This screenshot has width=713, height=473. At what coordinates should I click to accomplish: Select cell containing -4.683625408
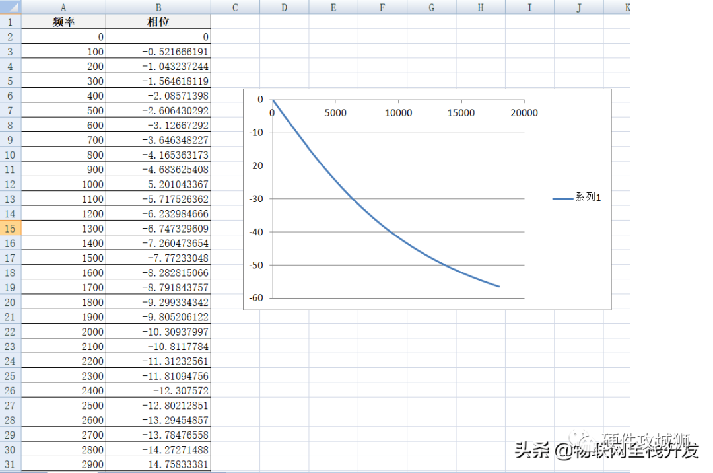point(158,169)
